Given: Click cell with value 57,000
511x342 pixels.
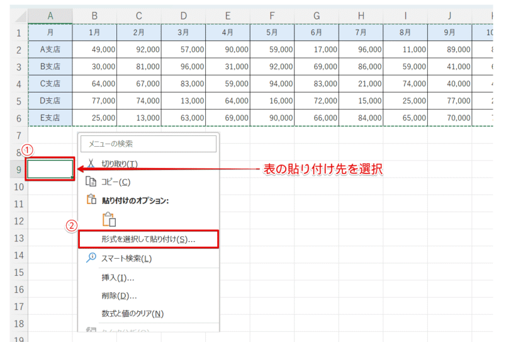Looking at the screenshot, I should pyautogui.click(x=184, y=50).
